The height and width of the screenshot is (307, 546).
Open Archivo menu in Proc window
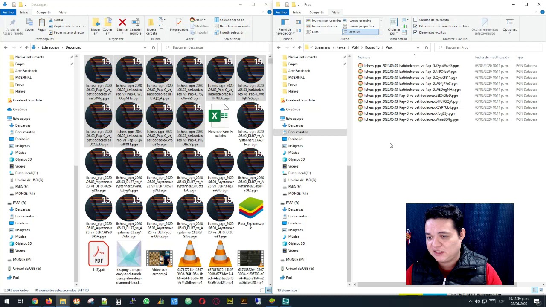(x=281, y=12)
